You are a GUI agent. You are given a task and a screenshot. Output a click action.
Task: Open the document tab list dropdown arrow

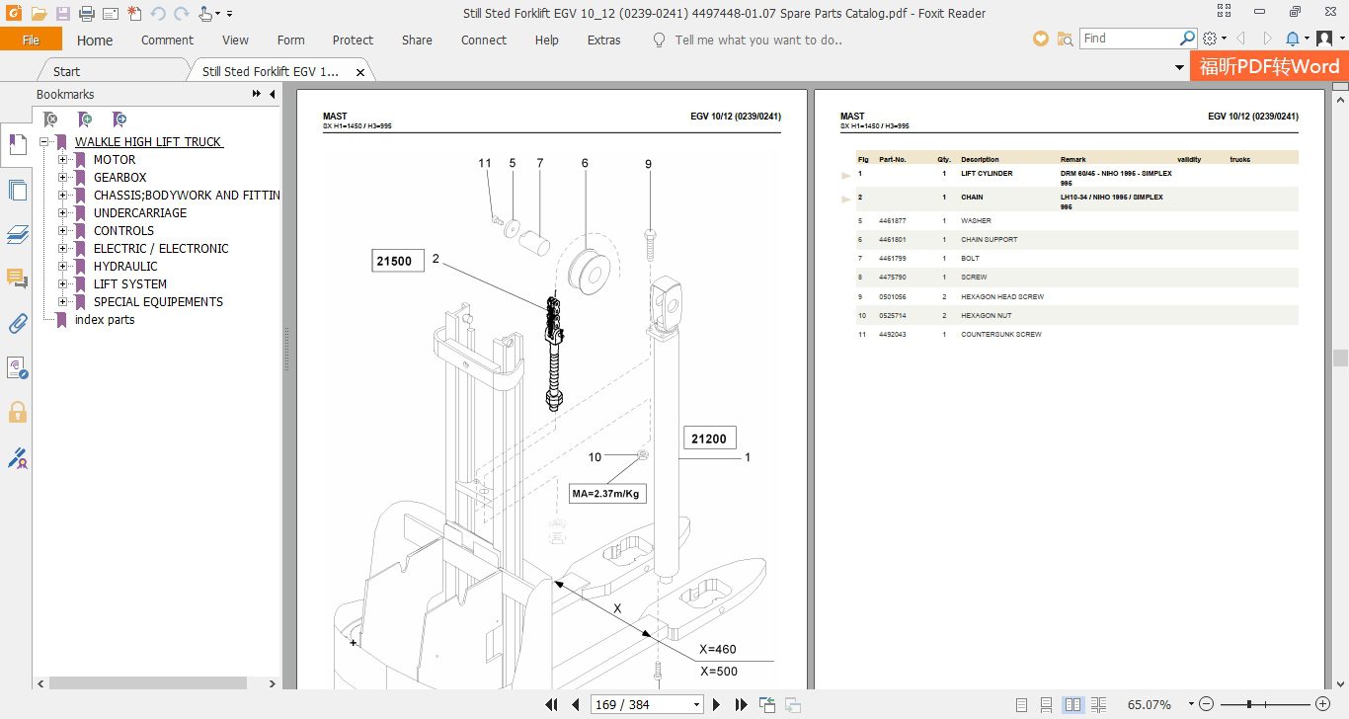click(1179, 67)
